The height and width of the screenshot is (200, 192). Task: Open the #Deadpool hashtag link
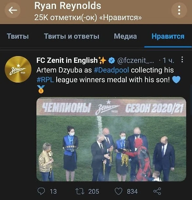click(x=112, y=70)
